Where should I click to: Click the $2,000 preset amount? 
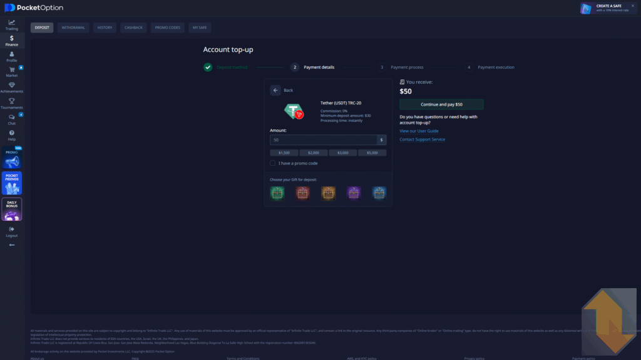pyautogui.click(x=314, y=152)
